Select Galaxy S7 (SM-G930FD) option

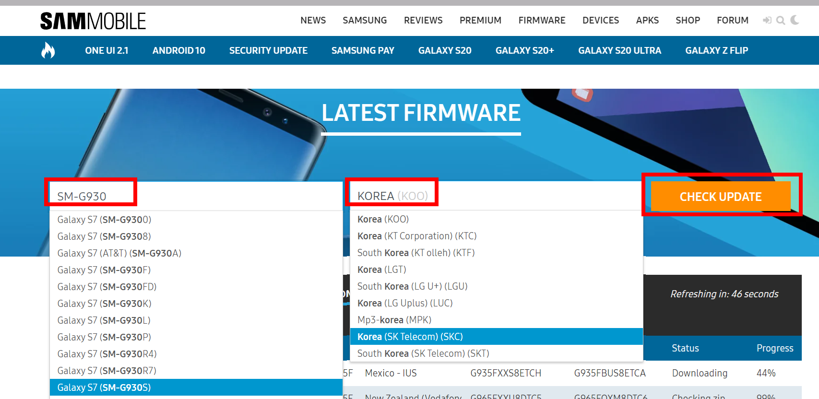[x=196, y=287]
